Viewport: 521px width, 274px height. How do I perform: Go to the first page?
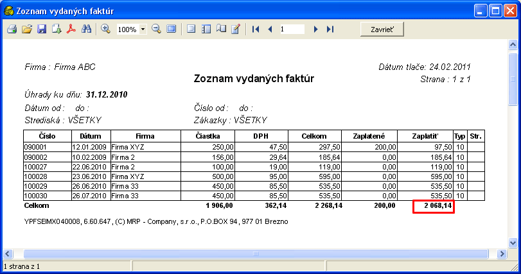(256, 29)
